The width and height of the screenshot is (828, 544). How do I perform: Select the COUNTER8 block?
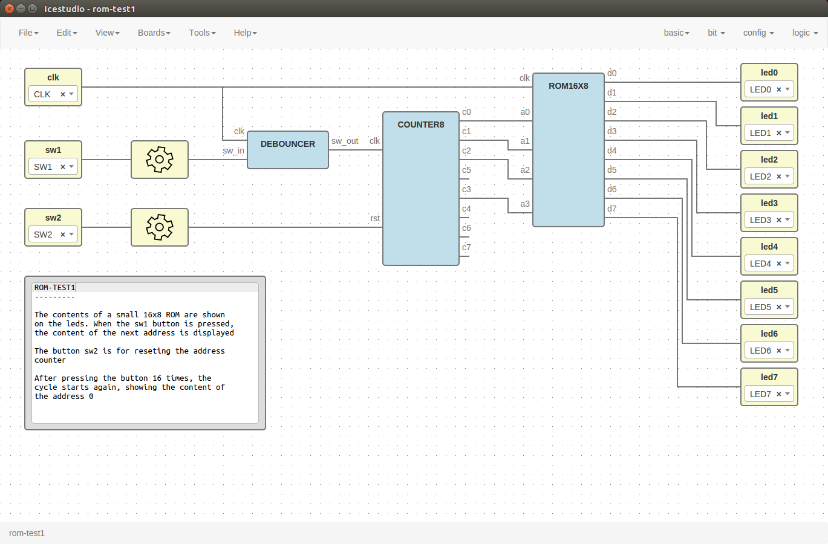coord(420,189)
